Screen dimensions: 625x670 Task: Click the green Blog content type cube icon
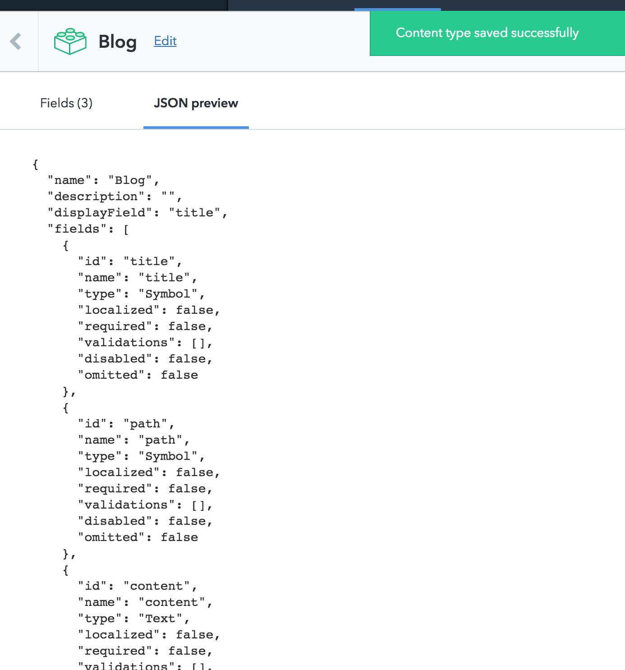[70, 41]
